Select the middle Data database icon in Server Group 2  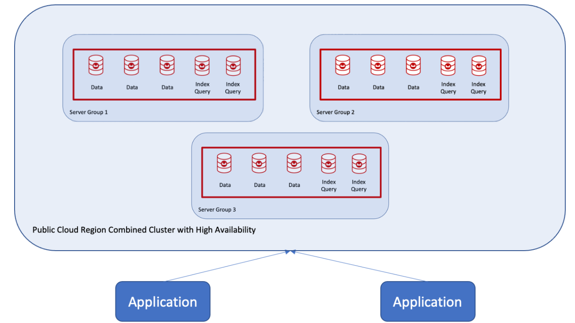coord(378,65)
